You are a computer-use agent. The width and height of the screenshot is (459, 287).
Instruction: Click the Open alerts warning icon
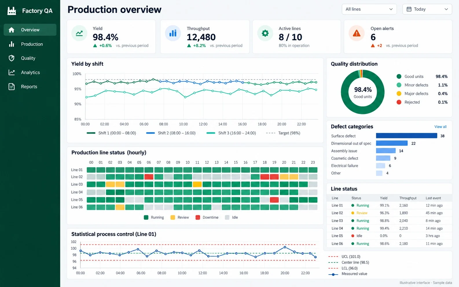[357, 33]
